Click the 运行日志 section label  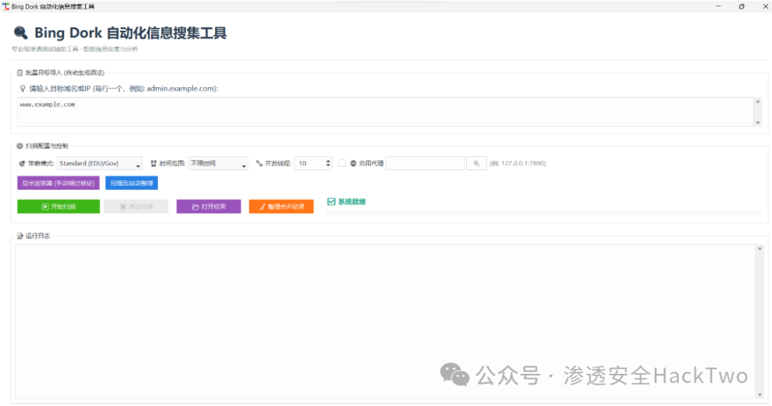pos(38,236)
